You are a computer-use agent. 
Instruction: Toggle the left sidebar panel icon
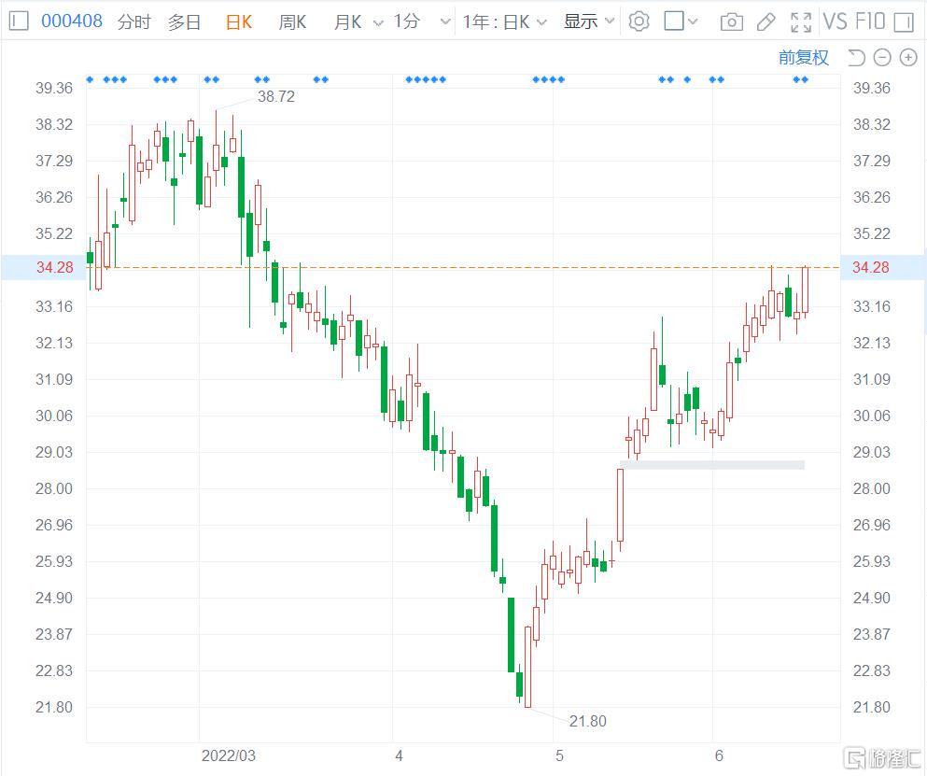click(19, 21)
